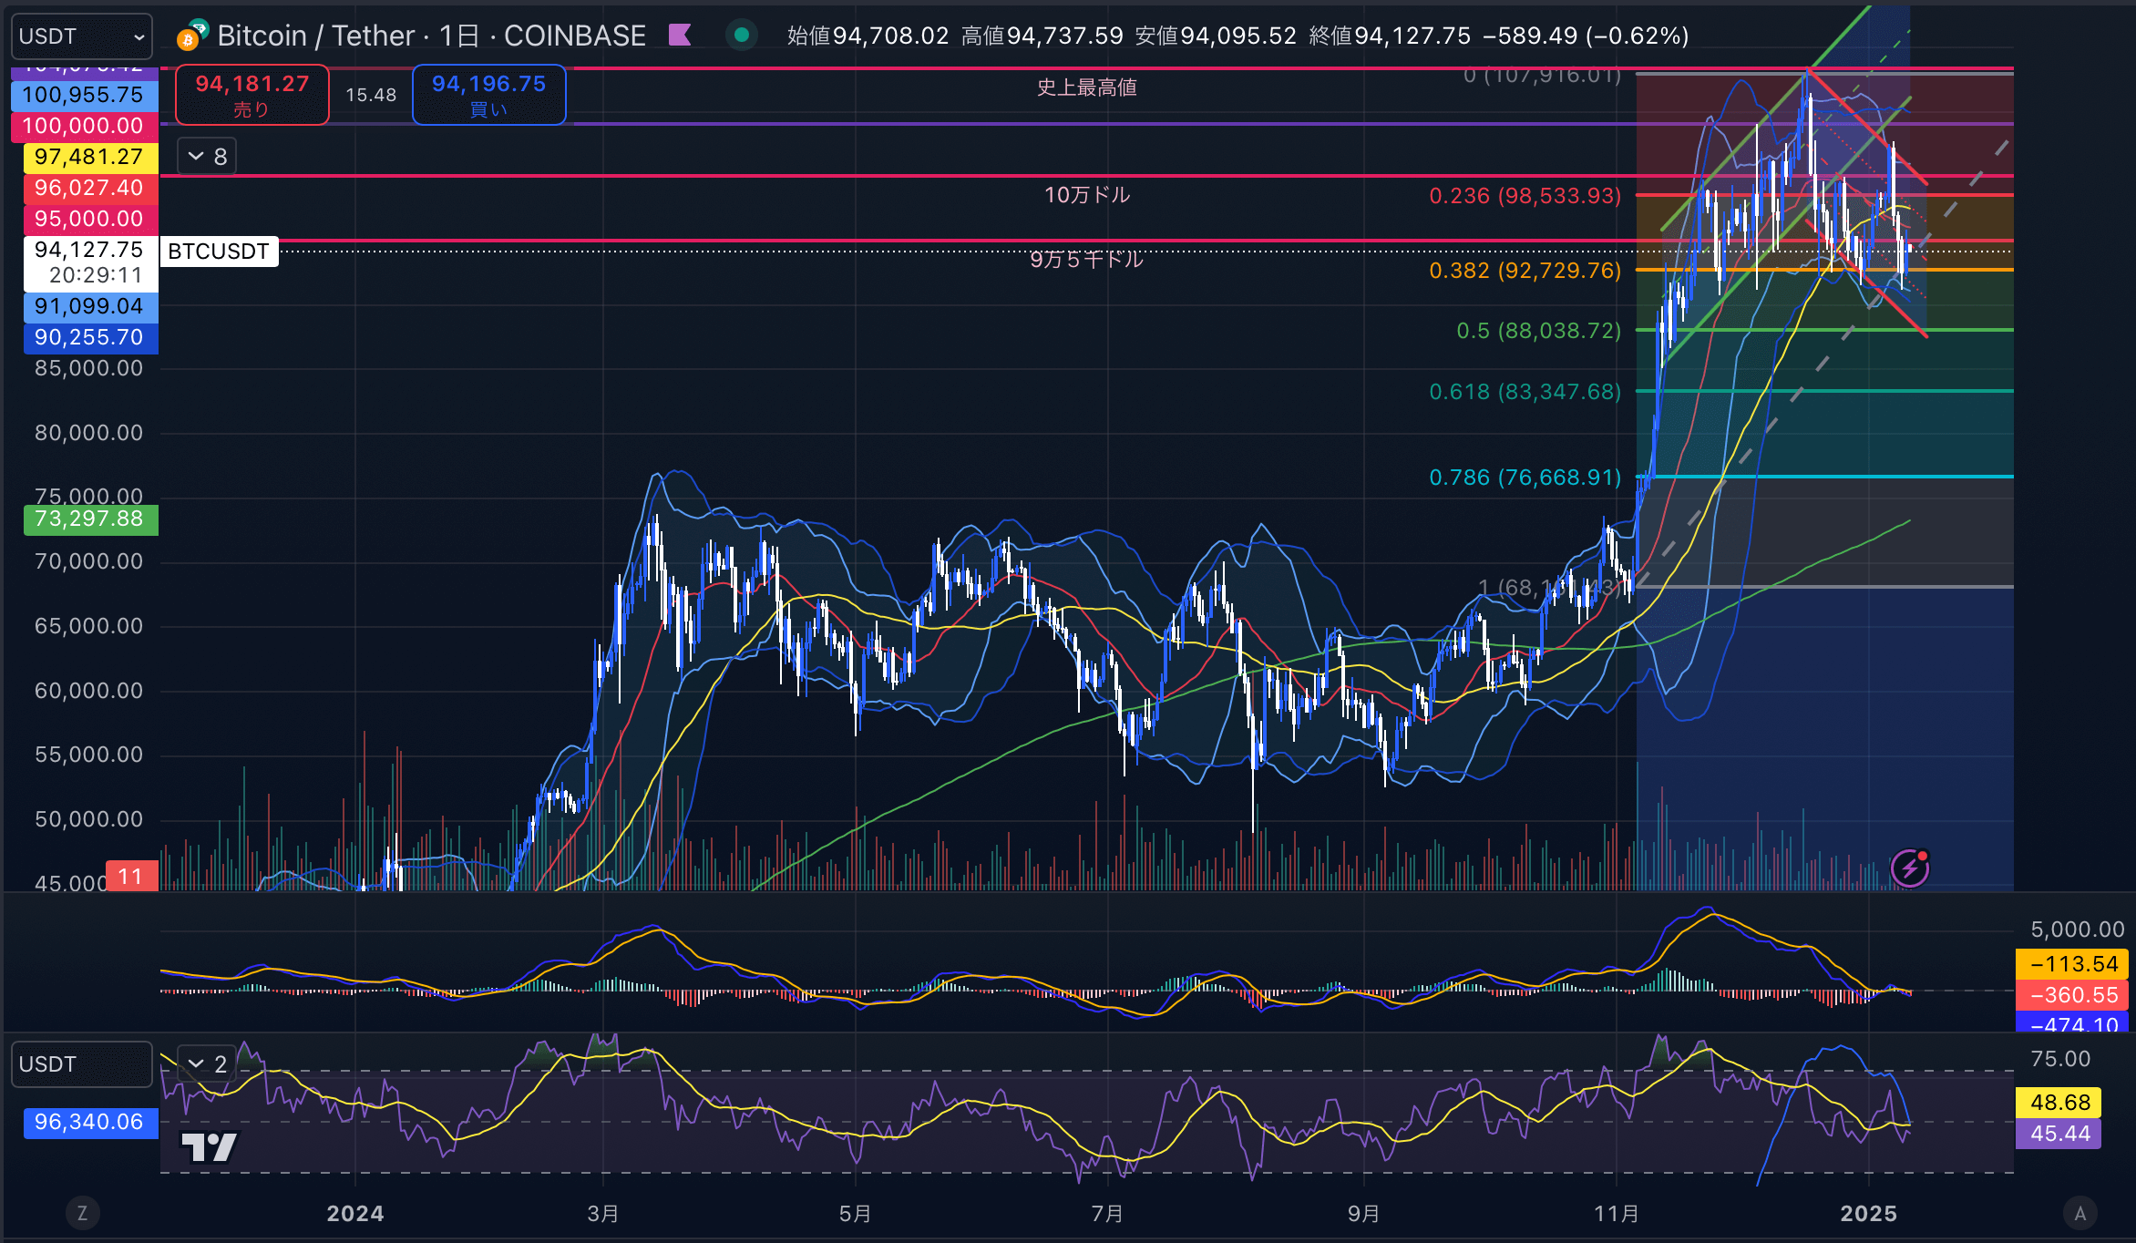2136x1243 pixels.
Task: Click the green 73,297.88 price label
Action: (x=89, y=519)
